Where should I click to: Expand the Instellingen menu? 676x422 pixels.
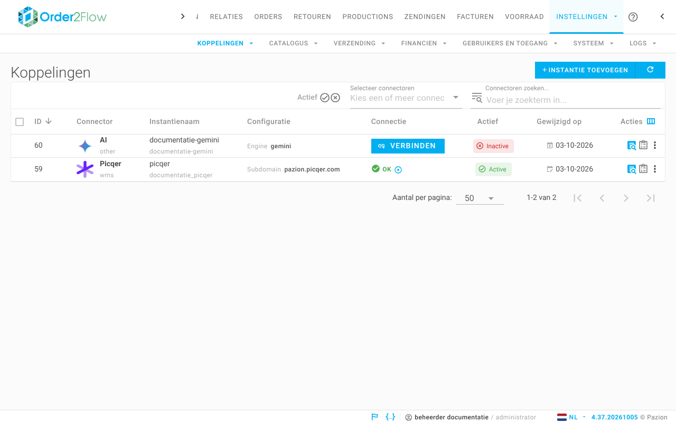click(586, 17)
